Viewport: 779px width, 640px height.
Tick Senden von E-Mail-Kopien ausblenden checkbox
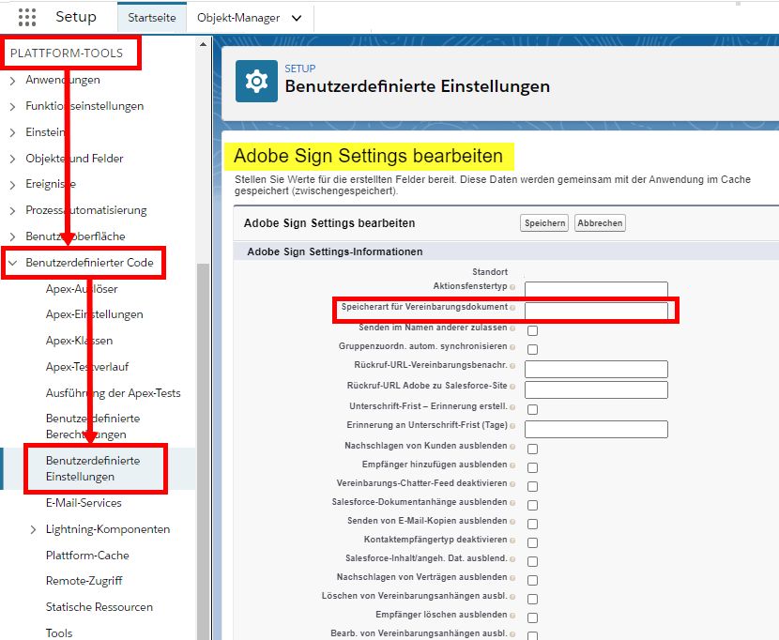(532, 525)
